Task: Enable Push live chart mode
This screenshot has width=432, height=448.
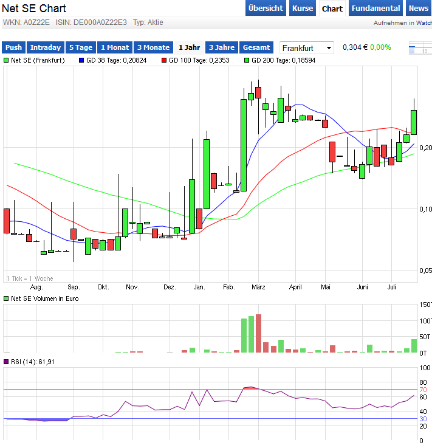Action: (x=13, y=47)
